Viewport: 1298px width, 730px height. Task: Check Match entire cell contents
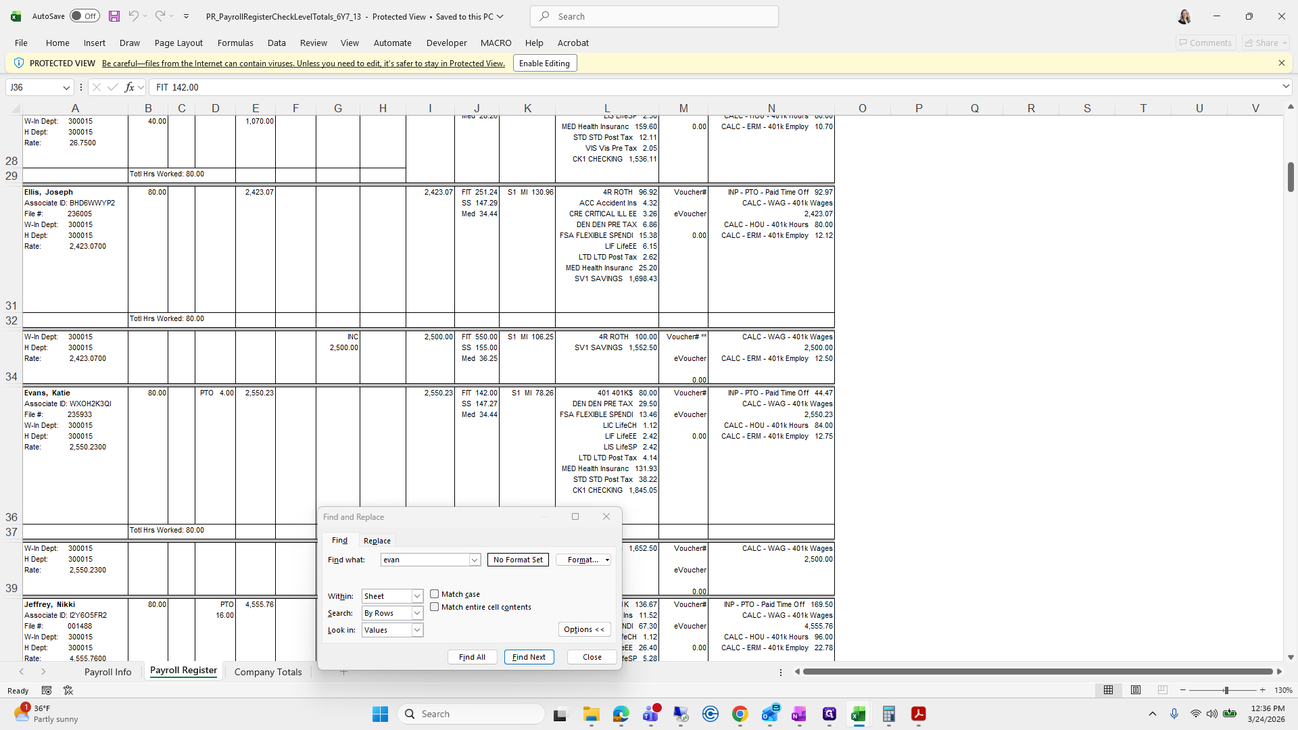435,607
